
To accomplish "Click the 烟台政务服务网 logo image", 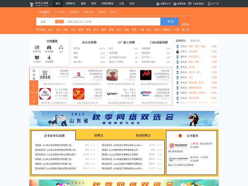I will pos(178,145).
